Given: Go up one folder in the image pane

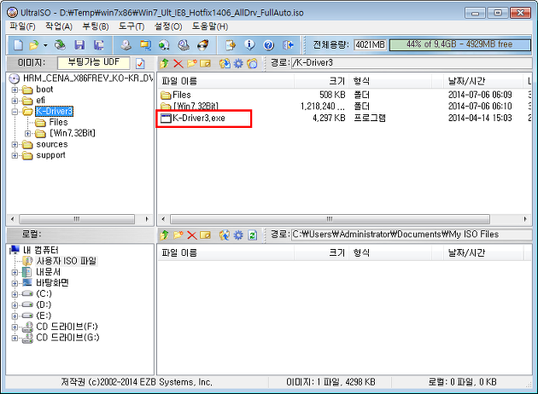Looking at the screenshot, I should click(x=164, y=63).
